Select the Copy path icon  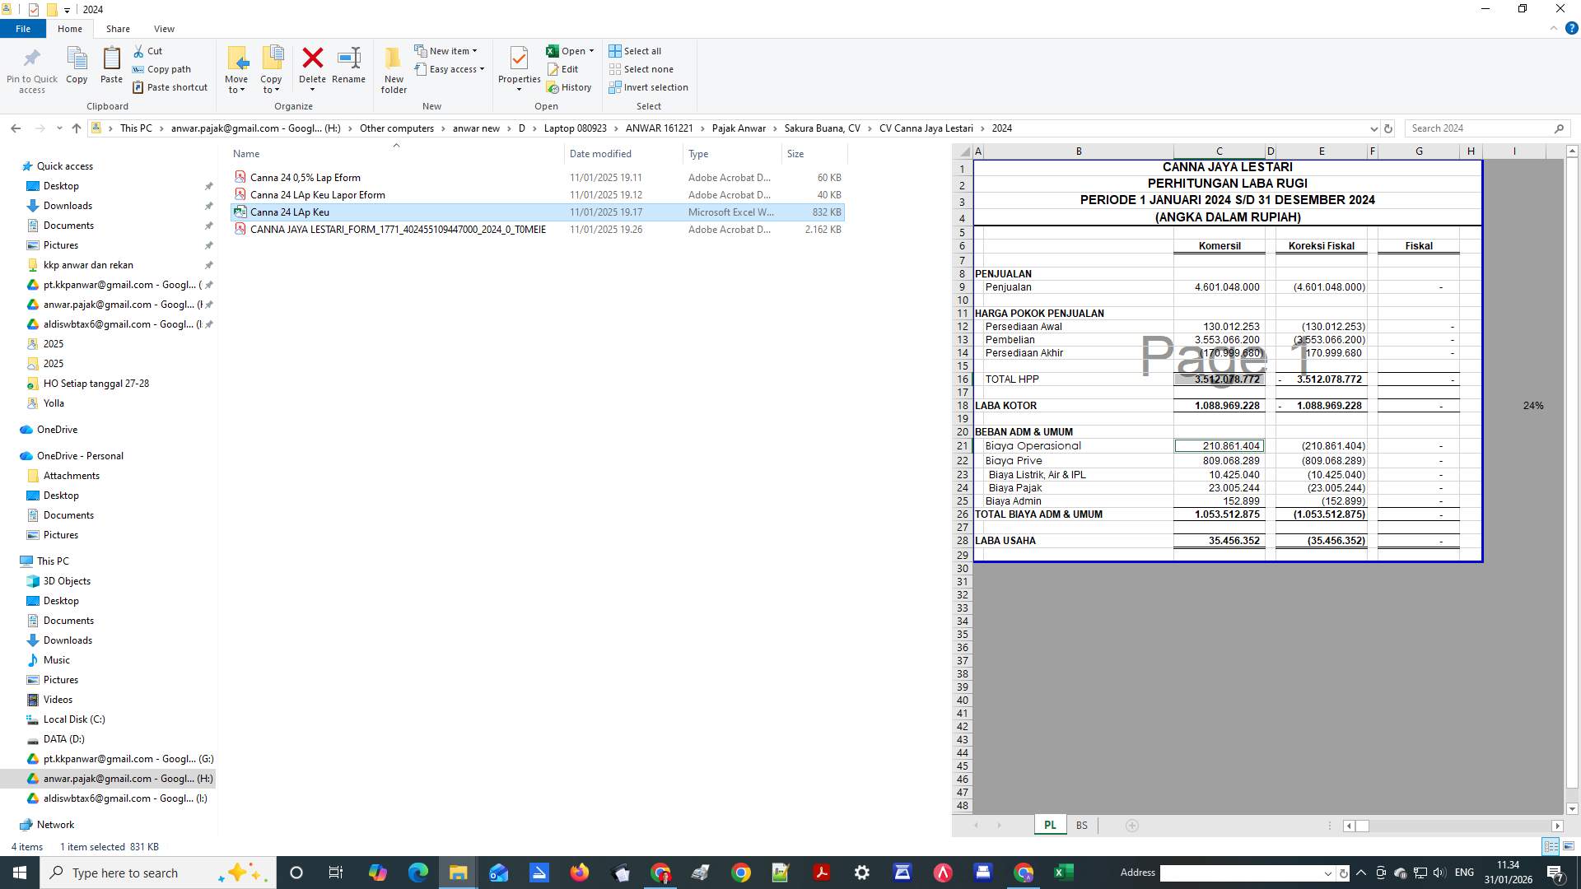click(138, 69)
